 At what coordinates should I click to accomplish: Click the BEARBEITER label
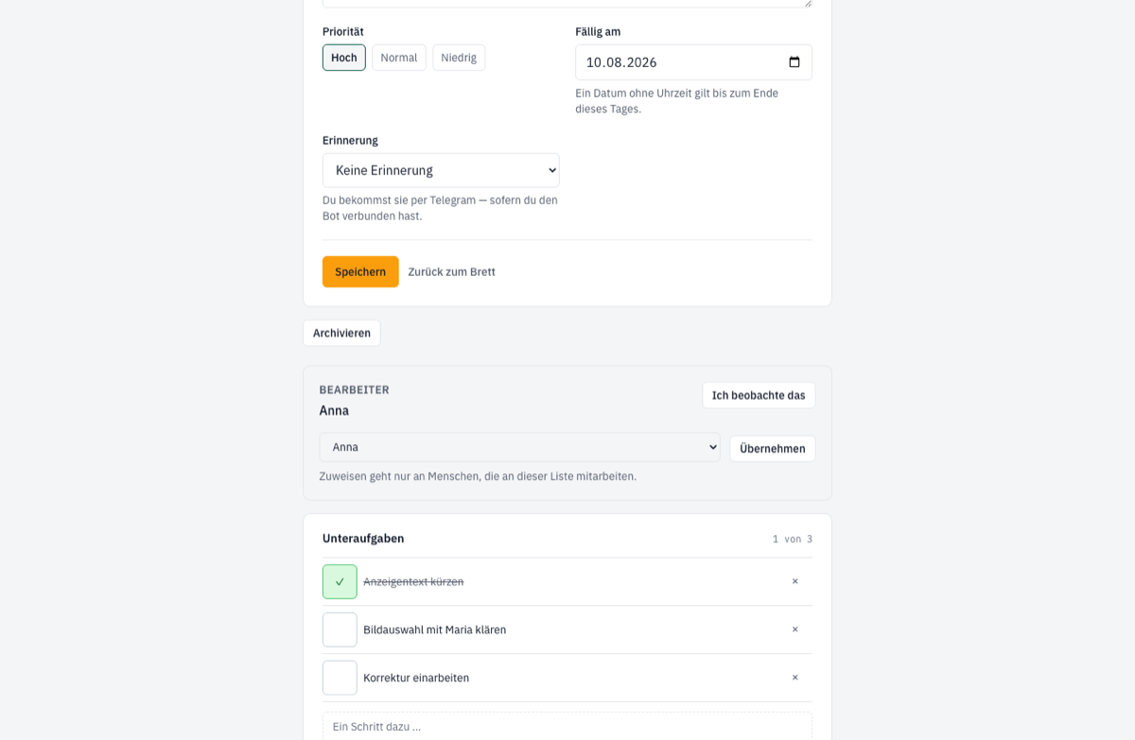(x=355, y=389)
